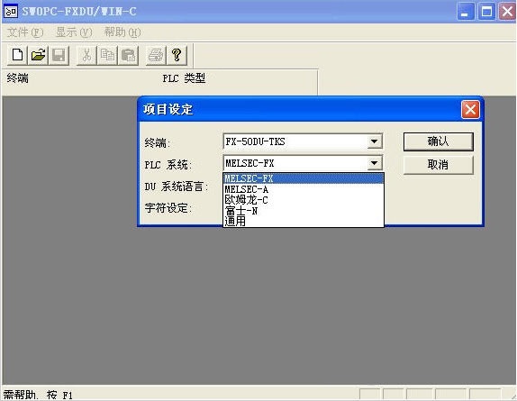Click the Open folder toolbar icon
This screenshot has width=517, height=401.
click(x=38, y=55)
